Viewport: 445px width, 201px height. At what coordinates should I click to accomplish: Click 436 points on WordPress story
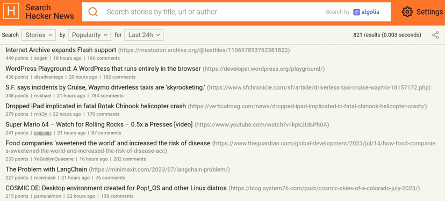pyautogui.click(x=17, y=77)
